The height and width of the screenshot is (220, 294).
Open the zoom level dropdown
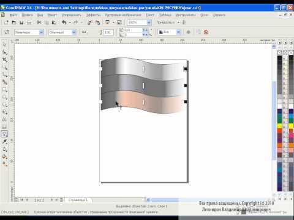pos(149,23)
